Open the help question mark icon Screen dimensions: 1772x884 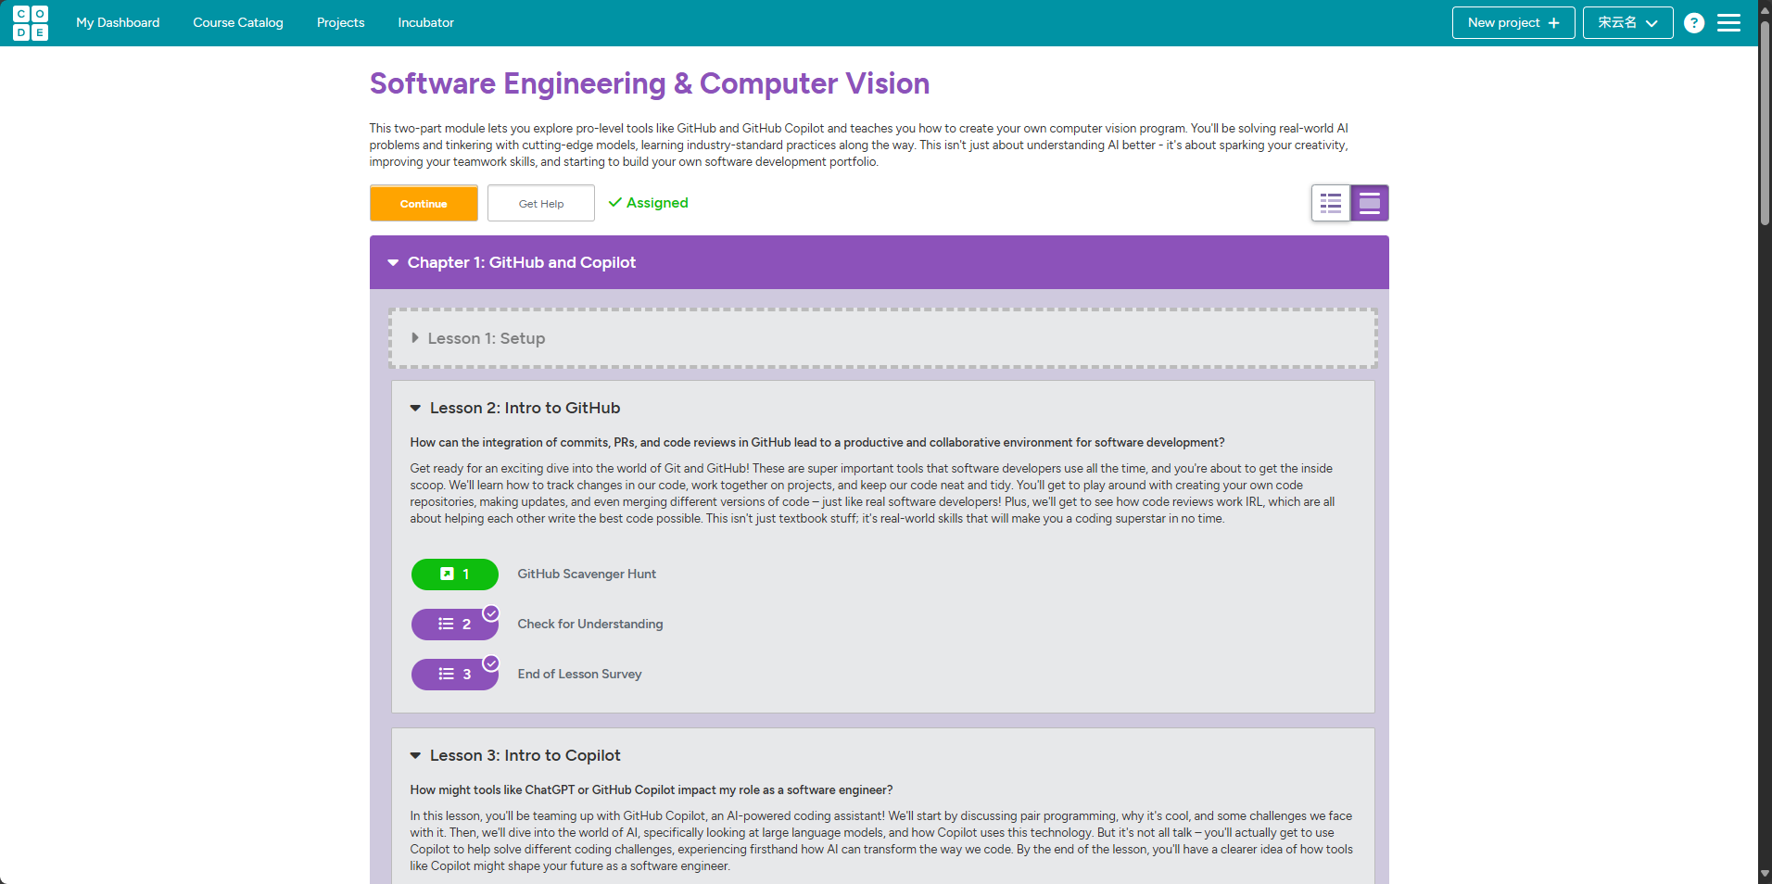pos(1694,23)
